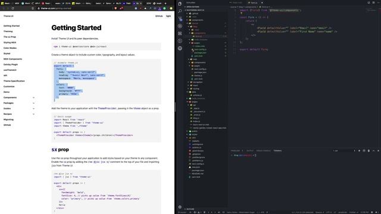Image resolution: width=381 pixels, height=214 pixels.
Task: Open the terminal shell selector dropdown
Action: click(x=344, y=150)
